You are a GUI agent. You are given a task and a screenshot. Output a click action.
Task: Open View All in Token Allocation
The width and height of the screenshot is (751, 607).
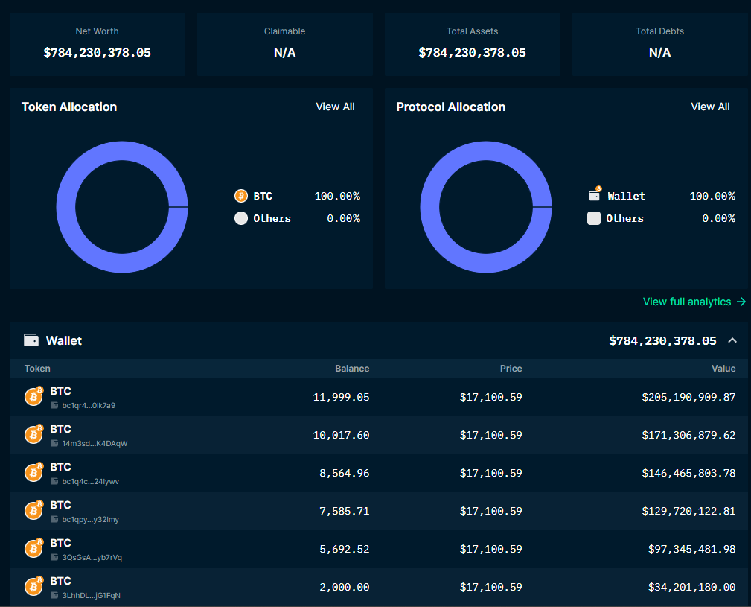pyautogui.click(x=335, y=107)
